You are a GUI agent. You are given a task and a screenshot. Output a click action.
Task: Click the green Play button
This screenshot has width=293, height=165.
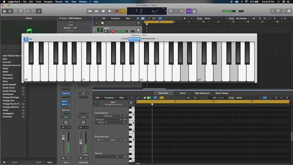(110, 11)
